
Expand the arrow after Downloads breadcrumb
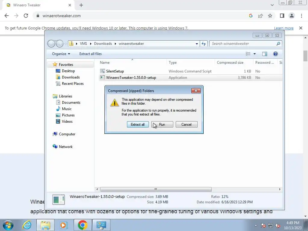tap(115, 44)
